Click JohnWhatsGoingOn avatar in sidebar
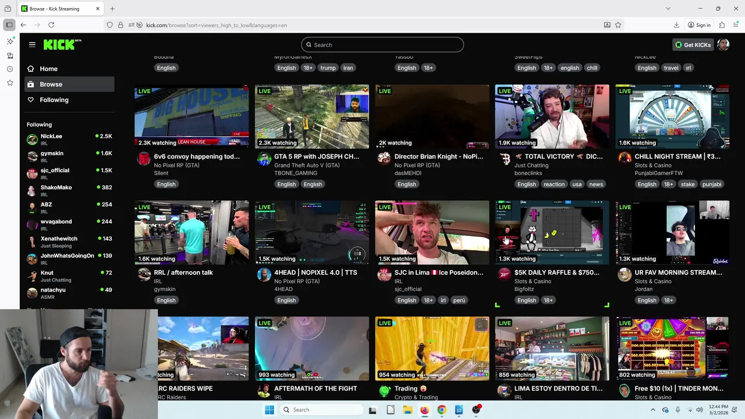This screenshot has width=745, height=419. point(32,259)
